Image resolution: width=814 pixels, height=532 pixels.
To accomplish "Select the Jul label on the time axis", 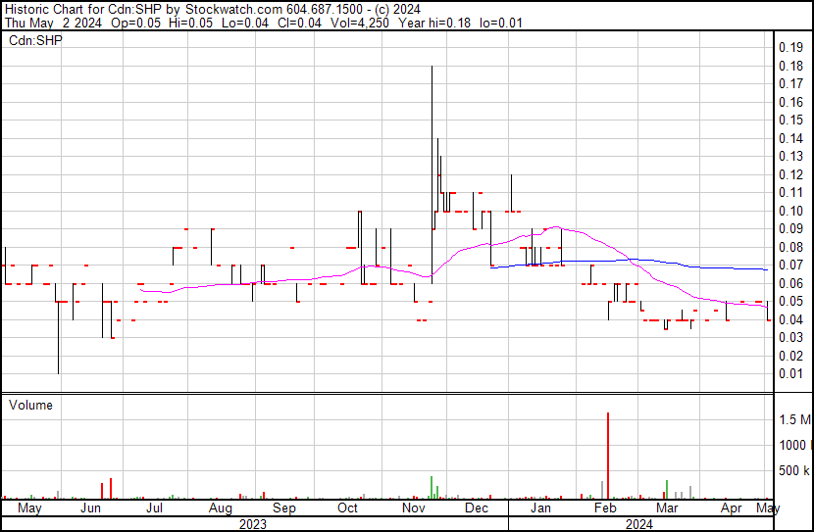I will 154,508.
